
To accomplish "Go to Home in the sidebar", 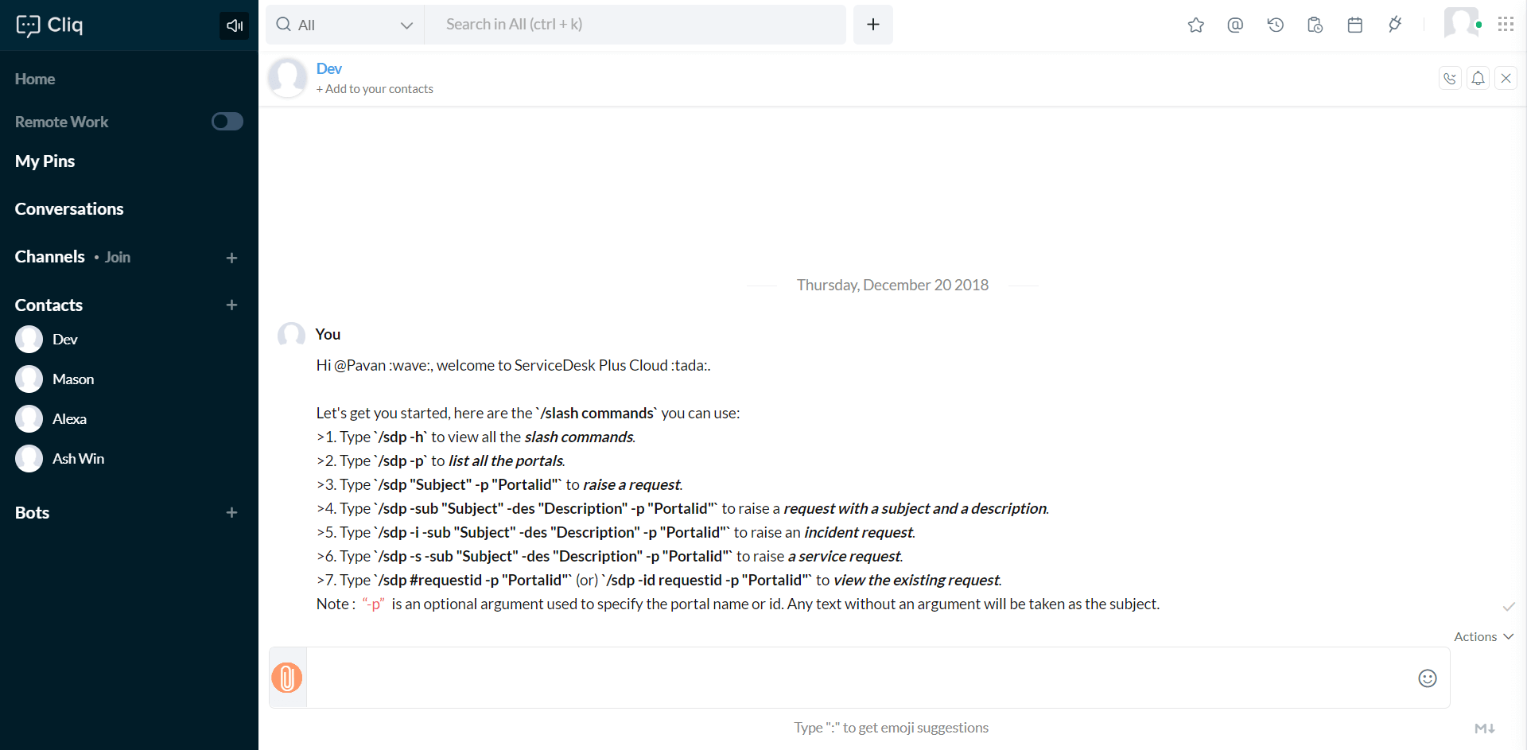I will pos(35,80).
